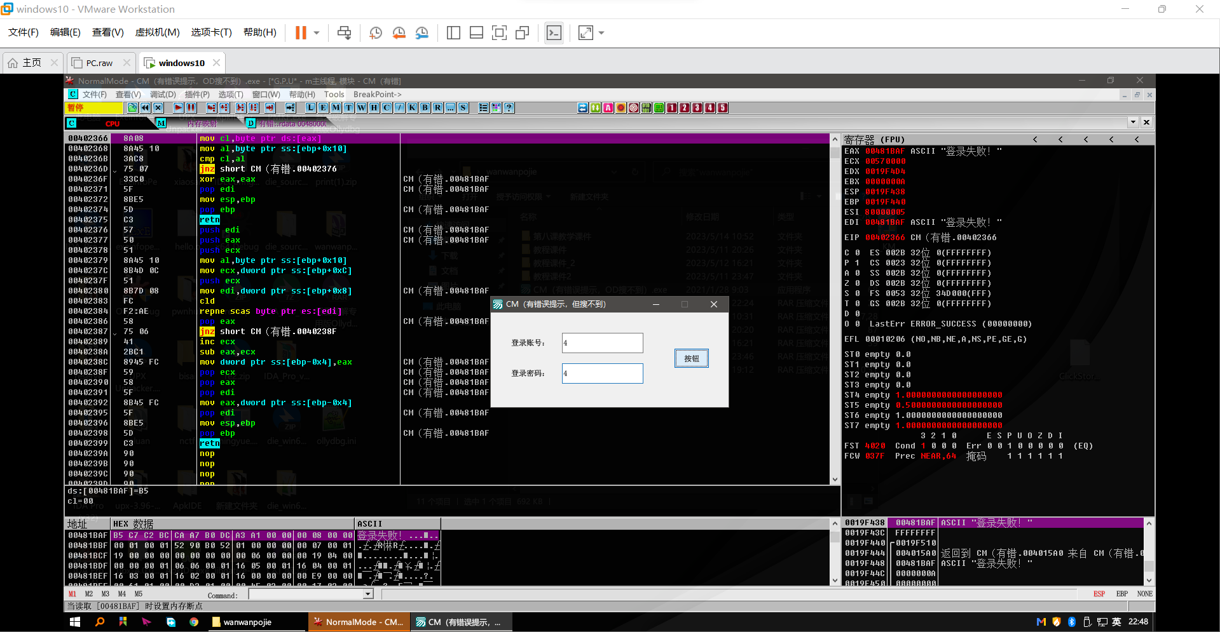1220x632 pixels.
Task: Select memory layout M1 in status bar
Action: [72, 595]
